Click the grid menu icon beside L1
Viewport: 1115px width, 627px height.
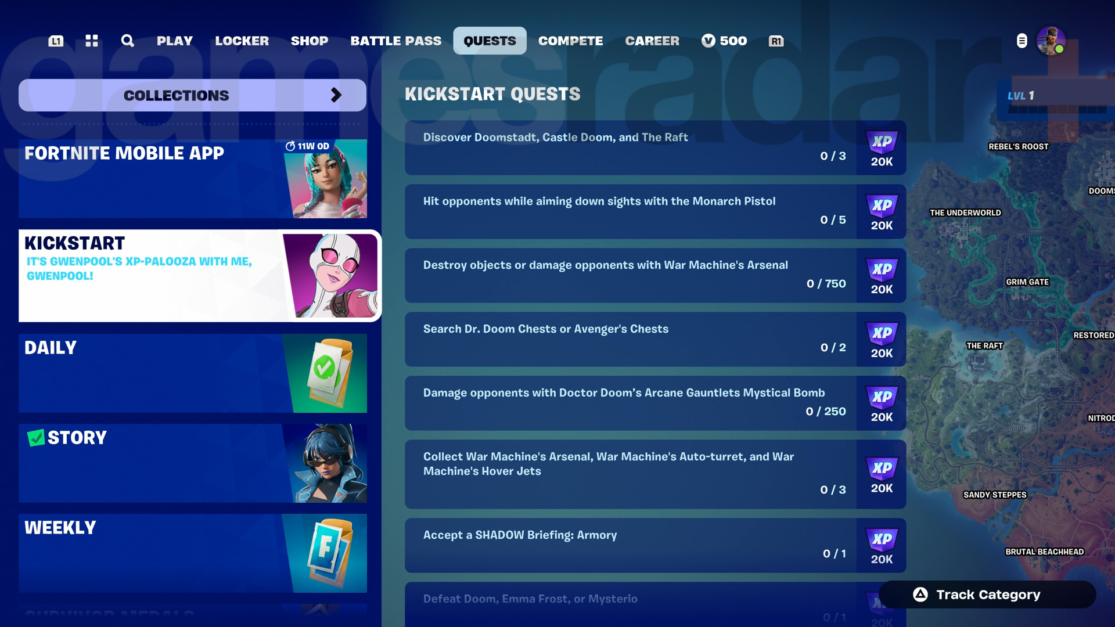[x=90, y=41]
